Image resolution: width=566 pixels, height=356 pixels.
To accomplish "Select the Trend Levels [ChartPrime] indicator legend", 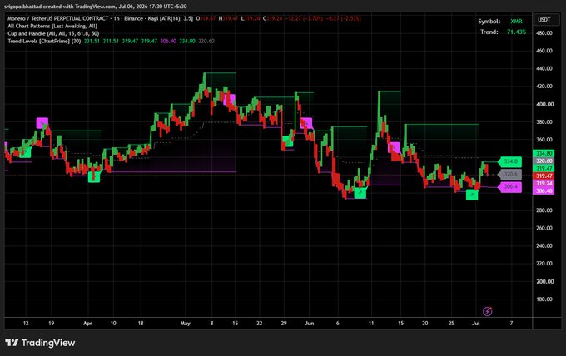I will pos(44,41).
